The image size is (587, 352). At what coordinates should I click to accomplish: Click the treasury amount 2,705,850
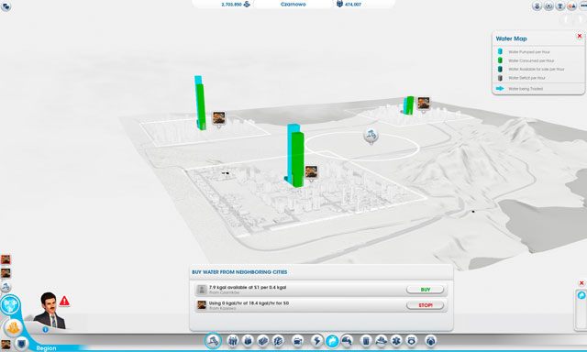[231, 5]
